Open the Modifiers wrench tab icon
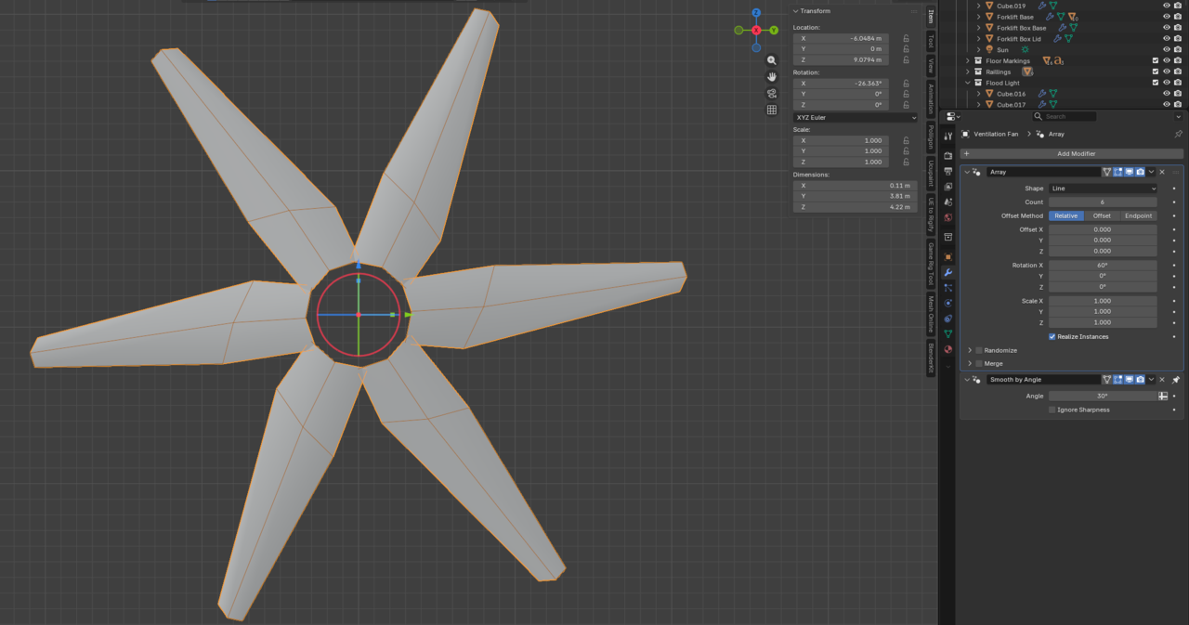The height and width of the screenshot is (625, 1189). point(947,272)
